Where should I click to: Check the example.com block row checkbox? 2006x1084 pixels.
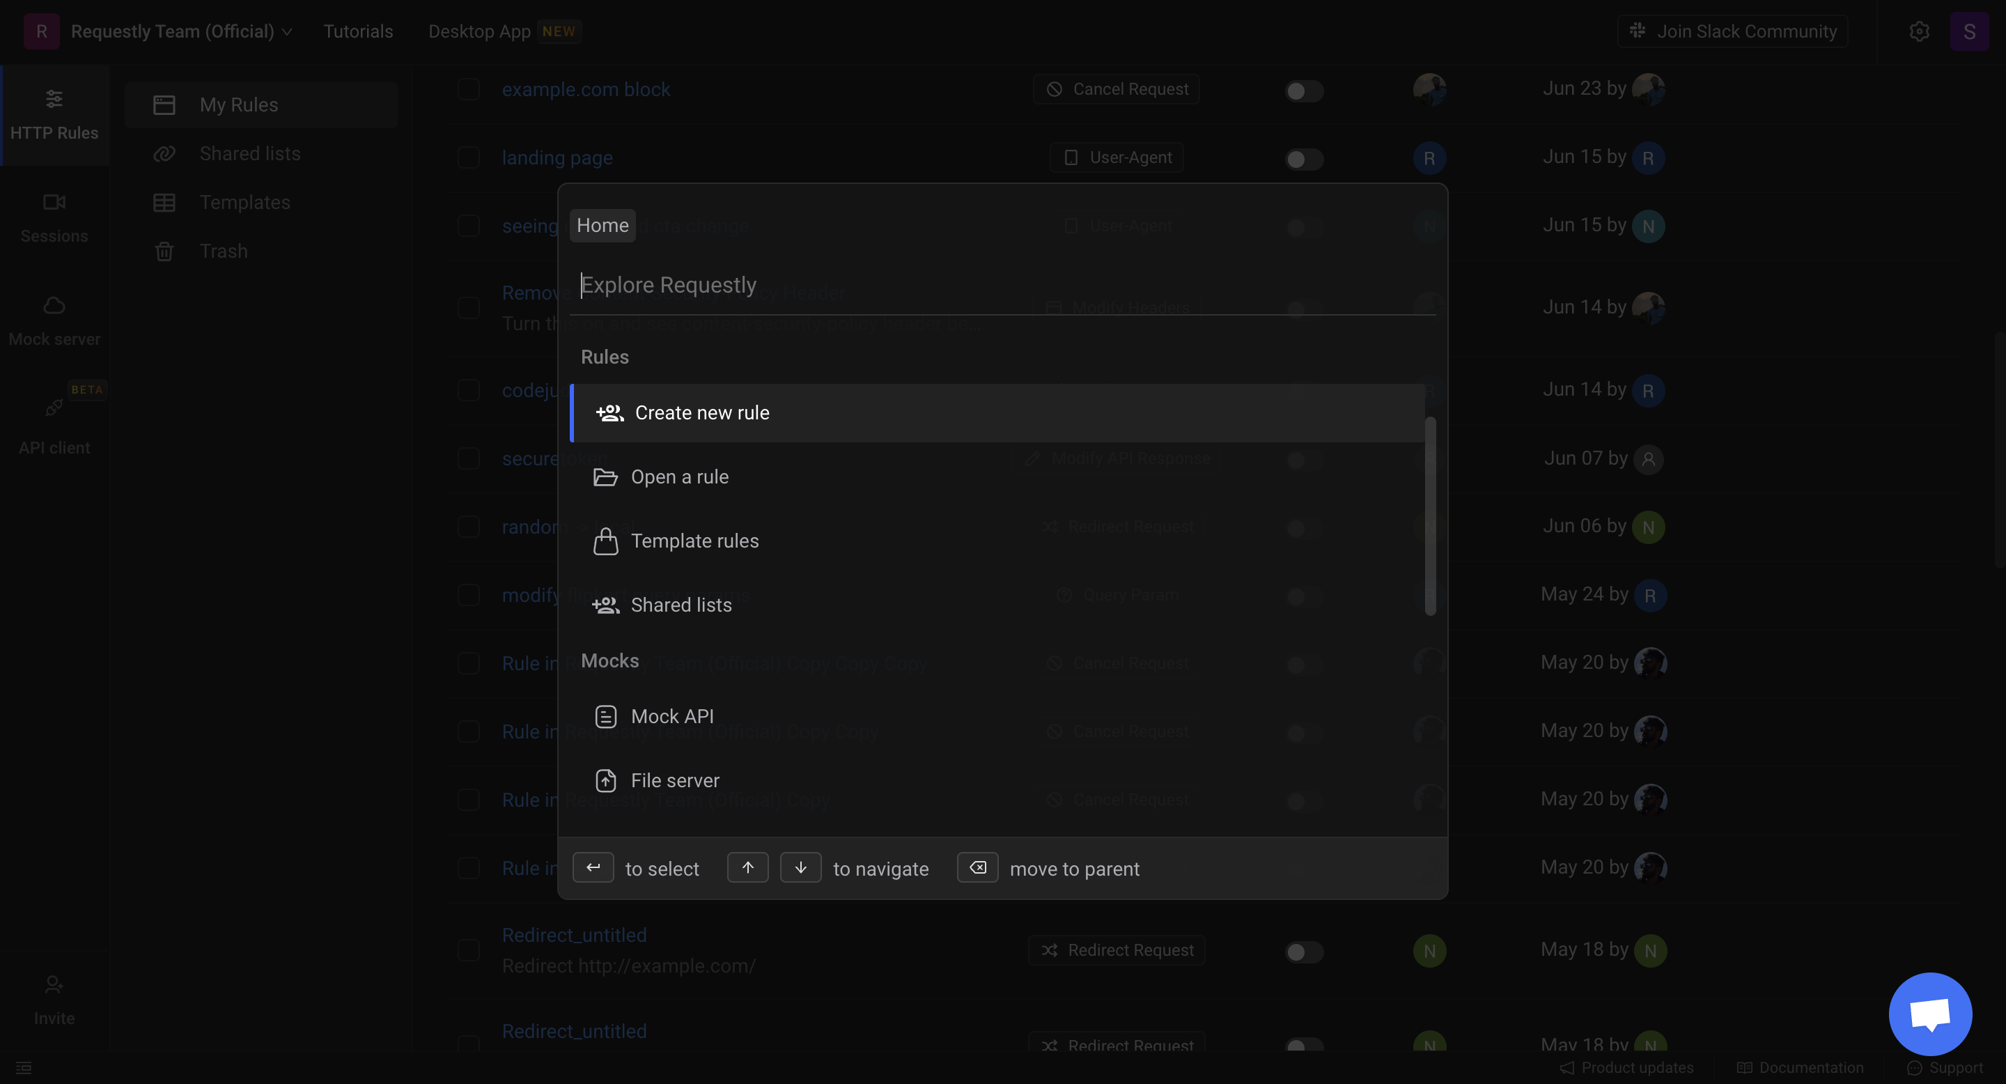tap(468, 90)
